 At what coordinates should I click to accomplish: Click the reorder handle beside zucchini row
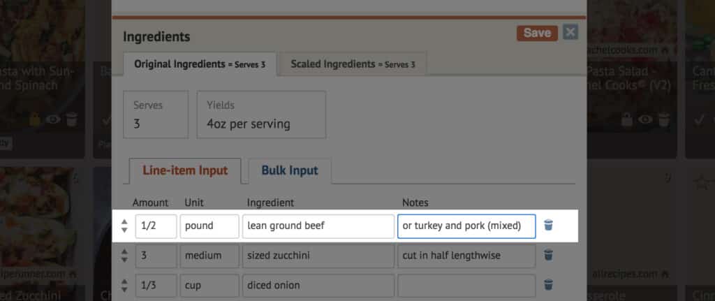pyautogui.click(x=124, y=256)
